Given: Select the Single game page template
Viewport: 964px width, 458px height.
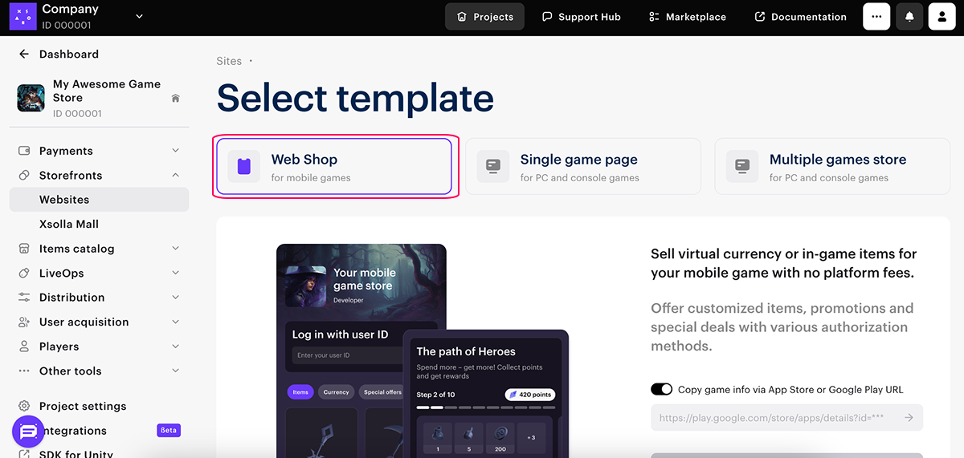Looking at the screenshot, I should pos(582,167).
